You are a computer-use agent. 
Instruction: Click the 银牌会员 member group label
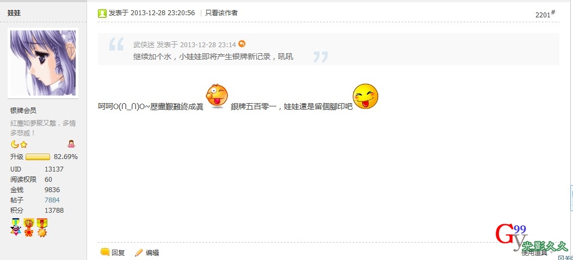pos(23,111)
